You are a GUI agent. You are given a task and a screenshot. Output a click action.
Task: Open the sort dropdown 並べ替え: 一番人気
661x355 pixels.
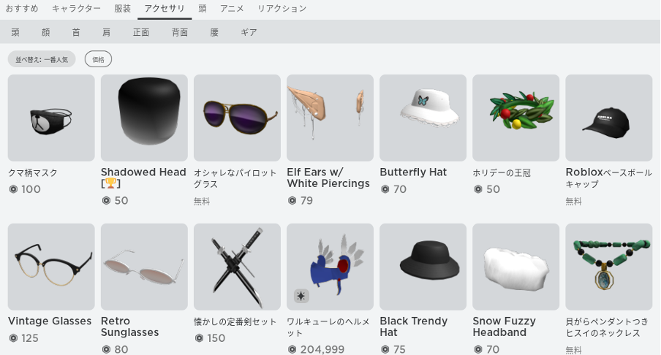point(42,59)
